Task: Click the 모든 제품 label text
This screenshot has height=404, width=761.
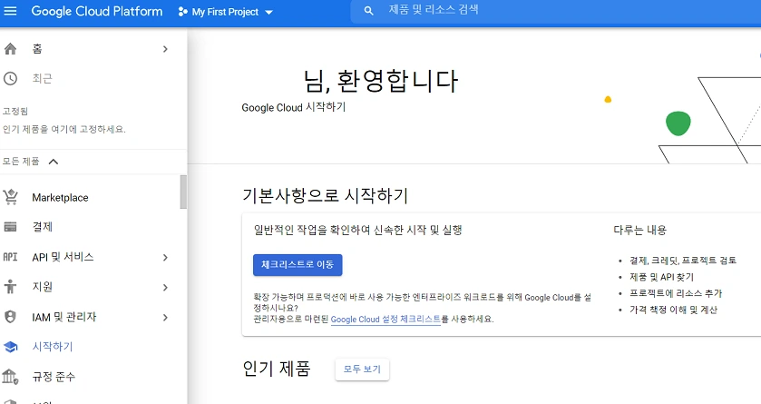Action: click(20, 162)
